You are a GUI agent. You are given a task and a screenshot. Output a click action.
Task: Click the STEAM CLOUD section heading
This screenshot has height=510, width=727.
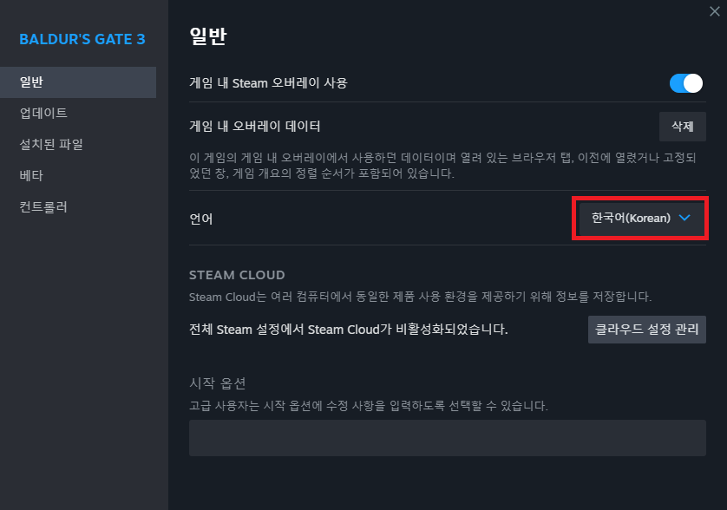click(x=237, y=275)
